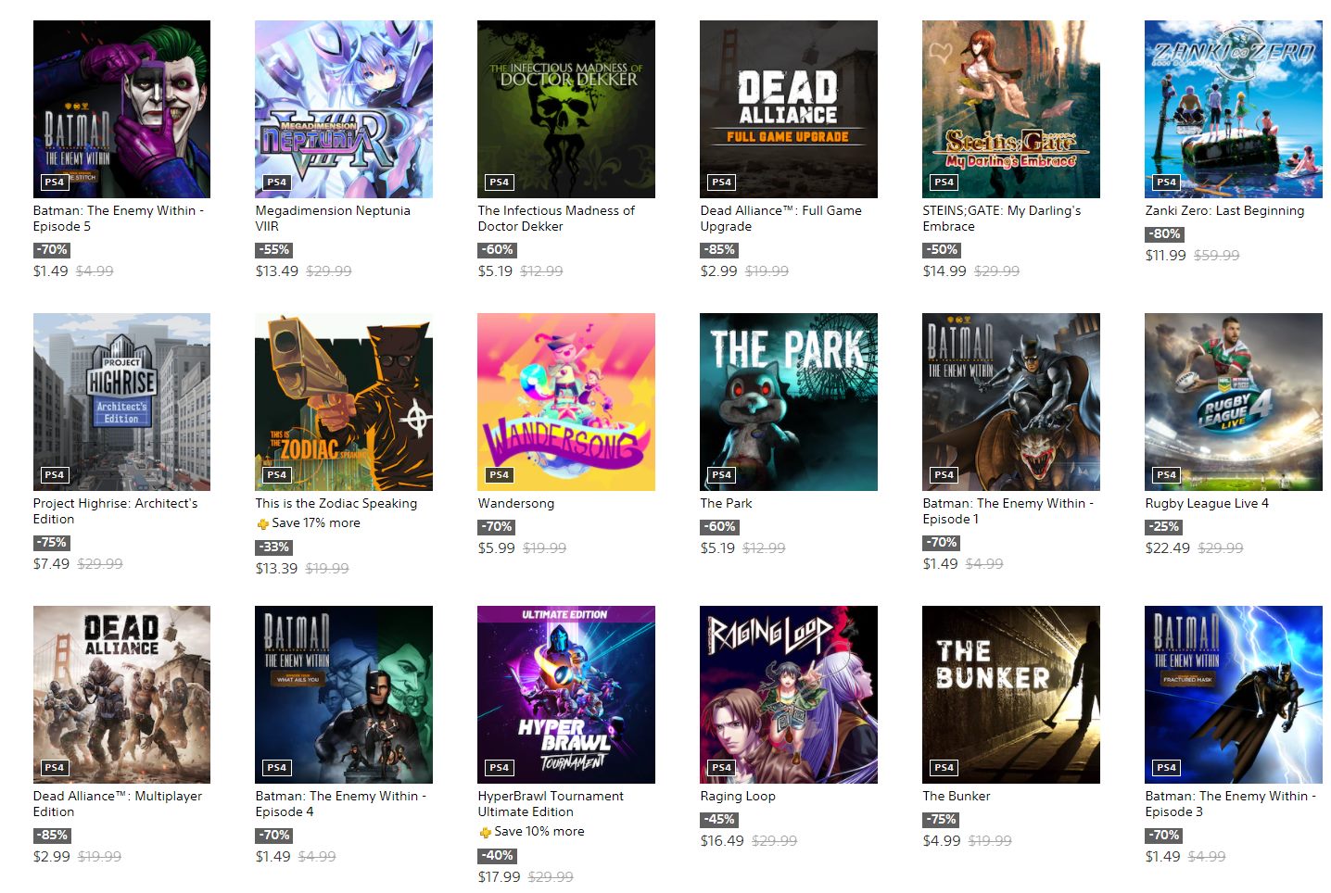
Task: Open The Bunker game thumbnail
Action: (1011, 695)
